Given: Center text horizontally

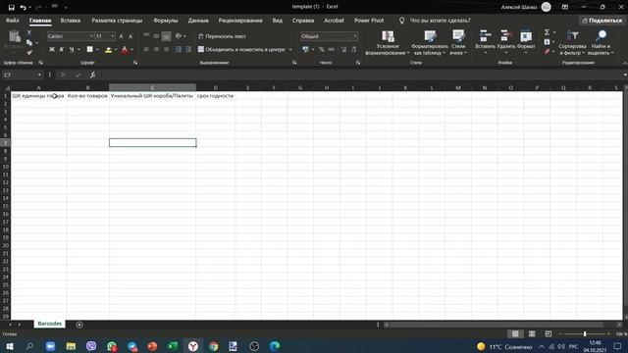Looking at the screenshot, I should point(157,50).
